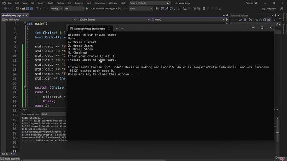Open the Tools menu

pos(89,3)
